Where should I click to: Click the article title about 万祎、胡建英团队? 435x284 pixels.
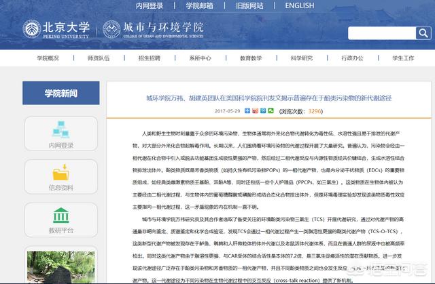click(269, 98)
